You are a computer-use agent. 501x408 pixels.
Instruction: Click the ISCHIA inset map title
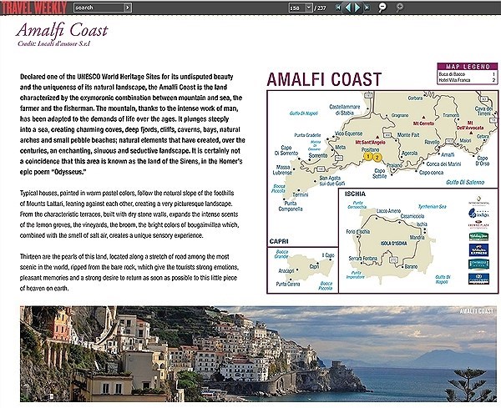(x=355, y=194)
